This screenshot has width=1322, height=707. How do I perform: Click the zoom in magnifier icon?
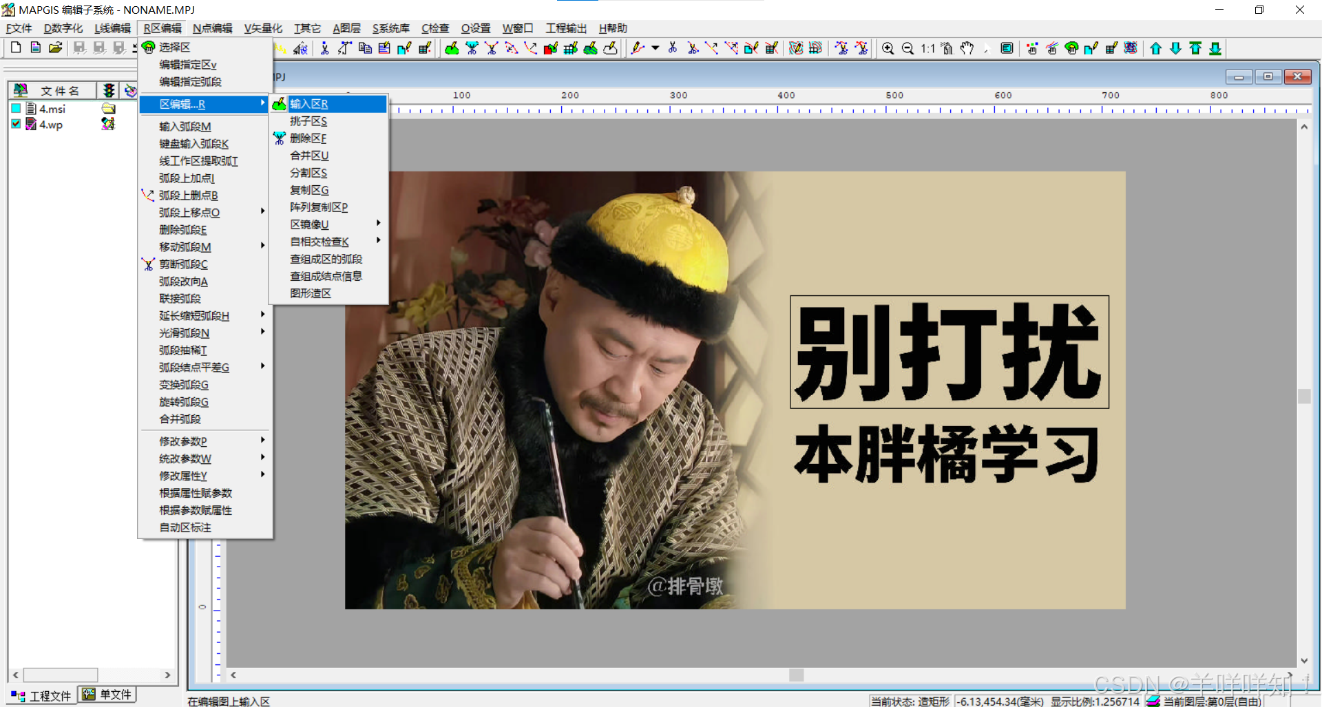tap(888, 48)
